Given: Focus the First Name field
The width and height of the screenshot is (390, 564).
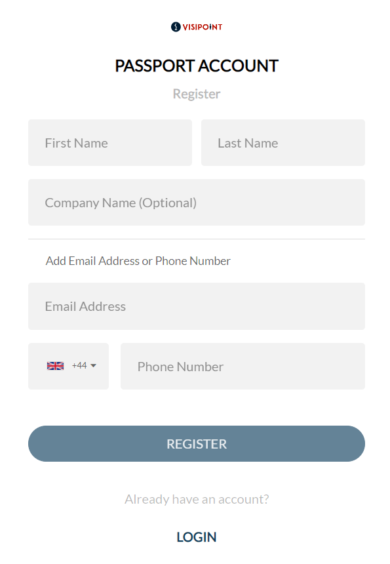Looking at the screenshot, I should click(x=110, y=143).
